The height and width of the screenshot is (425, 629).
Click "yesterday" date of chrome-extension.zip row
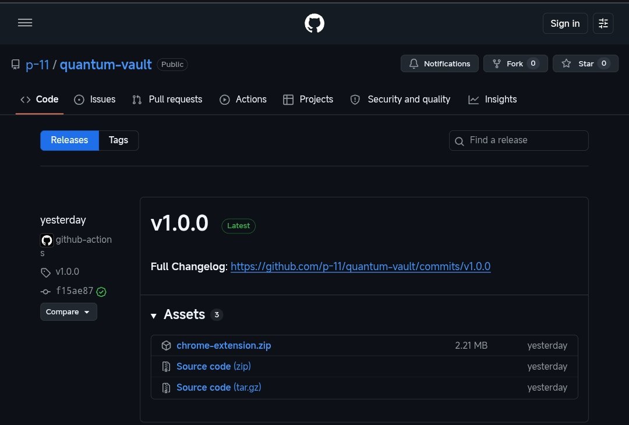point(547,346)
